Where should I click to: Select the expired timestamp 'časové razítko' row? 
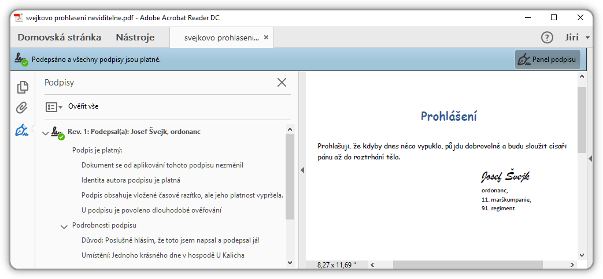pyautogui.click(x=182, y=195)
